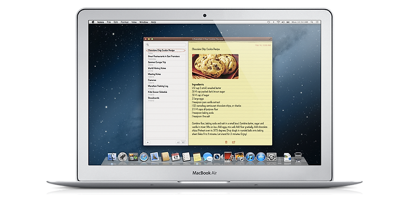
Task: Open the Apple menu
Action: 93,22
